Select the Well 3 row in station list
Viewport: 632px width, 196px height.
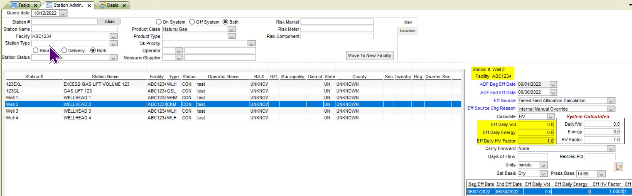pos(101,111)
